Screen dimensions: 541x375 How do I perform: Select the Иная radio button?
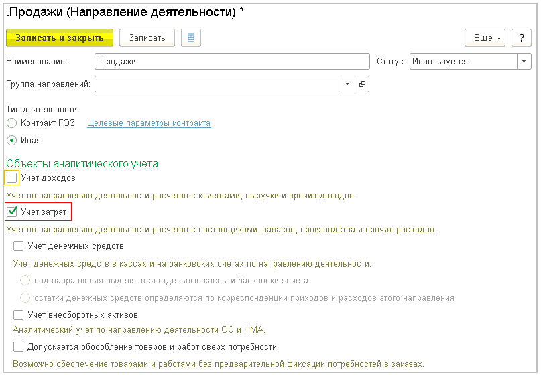(11, 140)
